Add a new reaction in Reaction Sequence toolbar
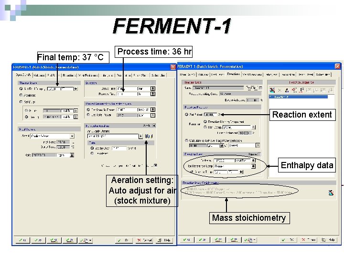The image size is (344, 258). (272, 90)
